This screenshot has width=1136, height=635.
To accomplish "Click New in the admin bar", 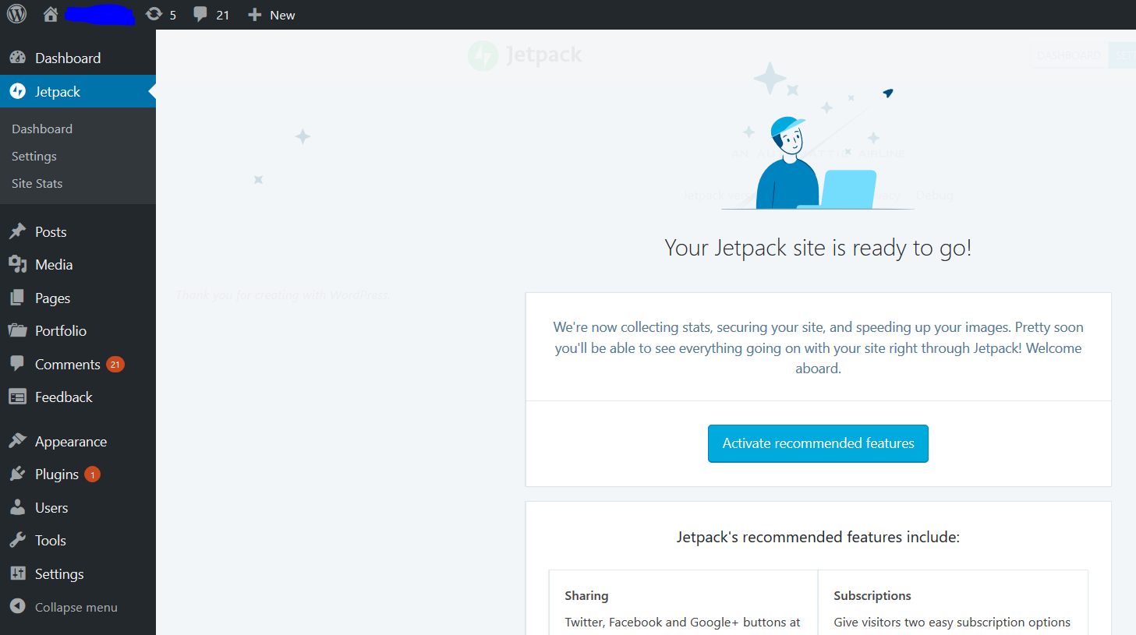I will [282, 15].
